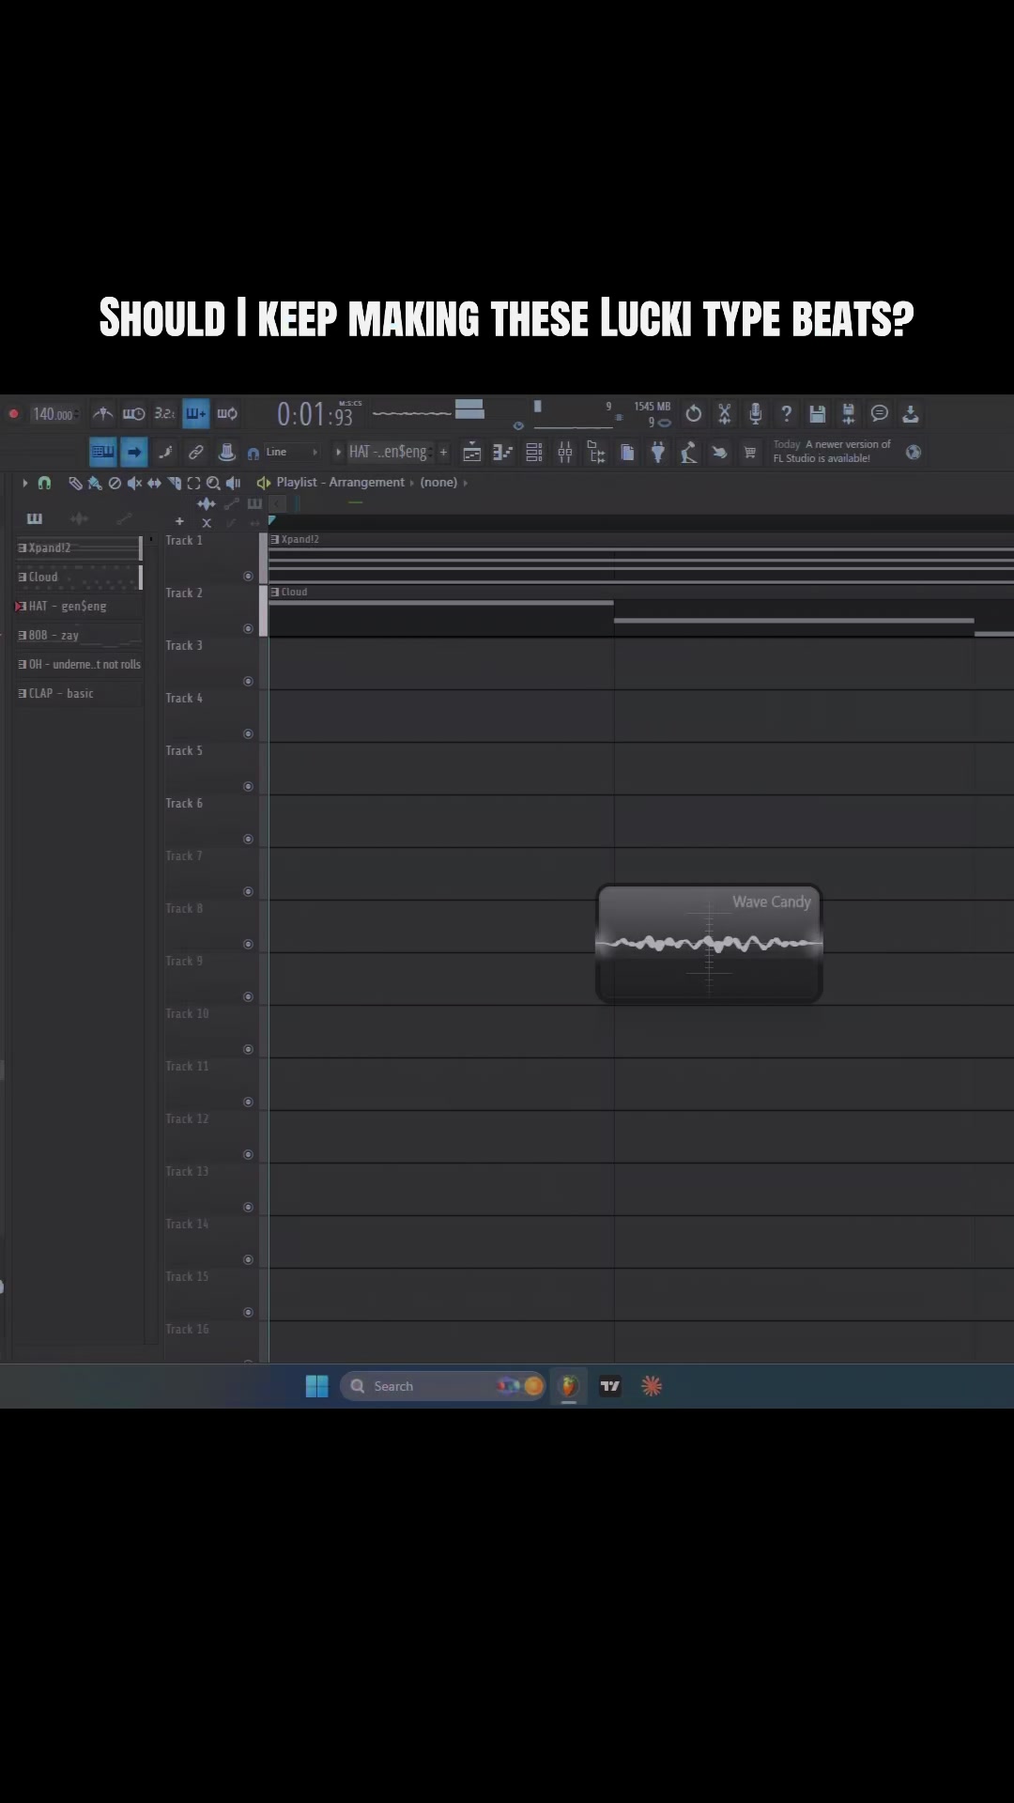Click the Wave Candy visualizer
Viewport: 1014px width, 1803px height.
tap(710, 944)
